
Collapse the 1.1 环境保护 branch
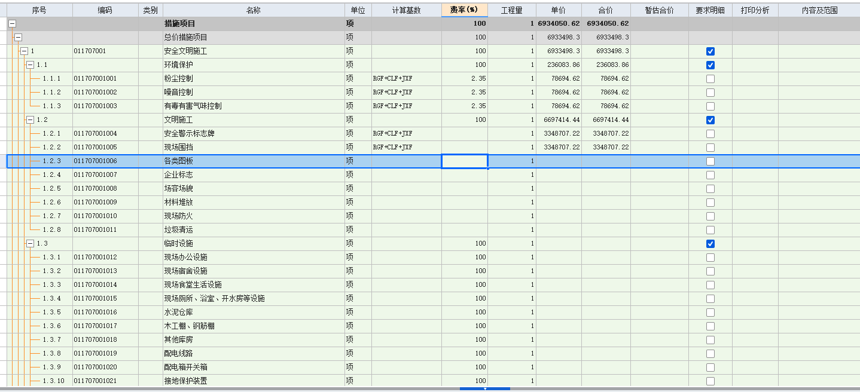[x=30, y=65]
